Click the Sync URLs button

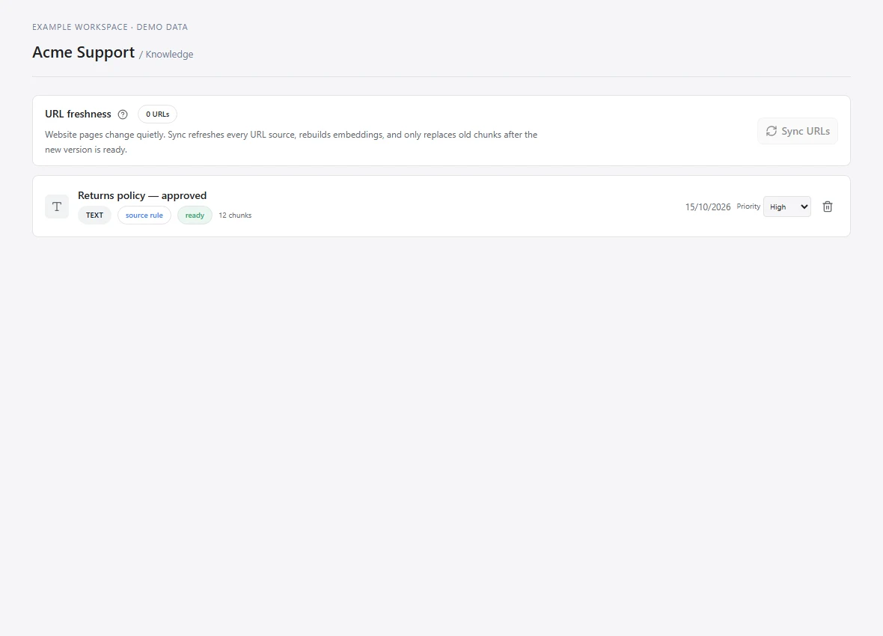coord(798,131)
